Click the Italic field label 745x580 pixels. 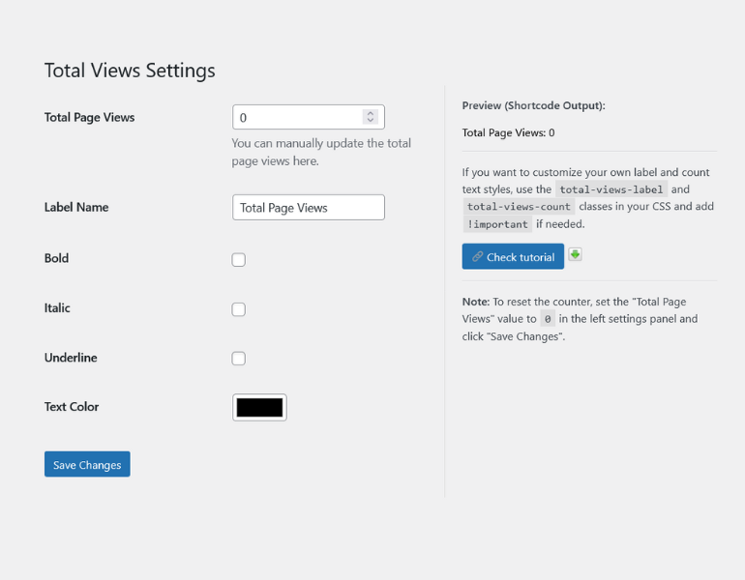57,308
